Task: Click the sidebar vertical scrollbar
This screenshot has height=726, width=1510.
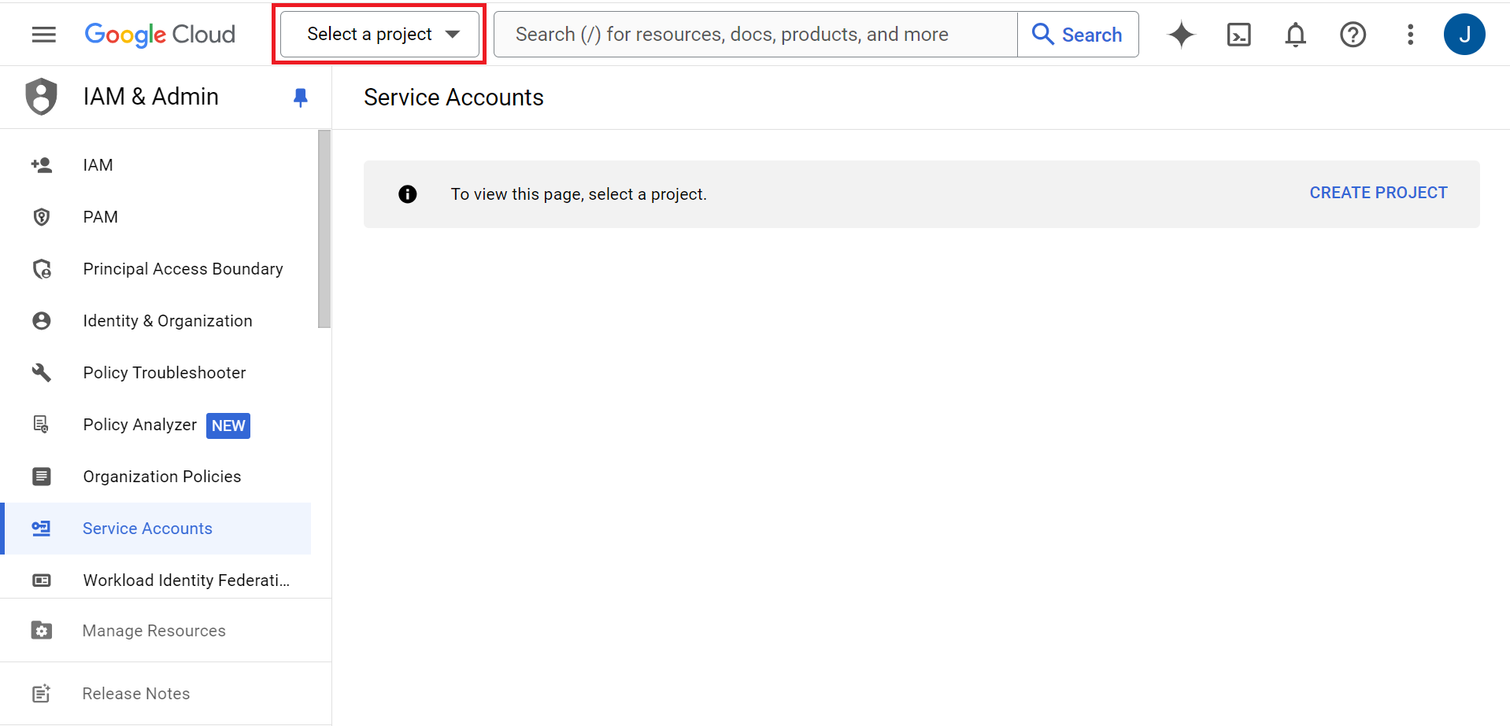Action: (x=324, y=229)
